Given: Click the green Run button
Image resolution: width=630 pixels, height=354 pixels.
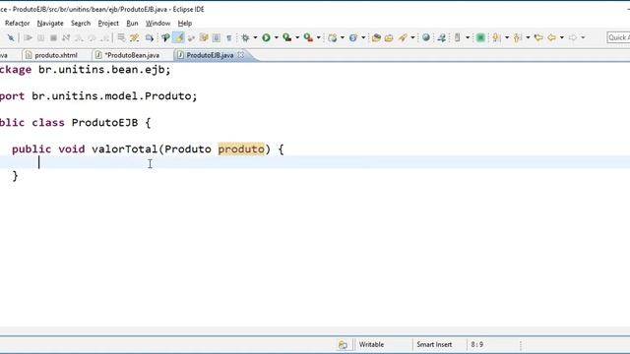Looking at the screenshot, I should (x=266, y=37).
